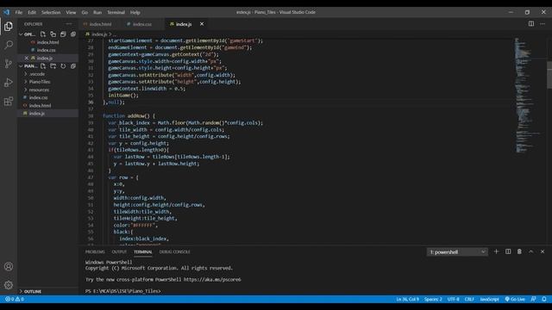Open the Go menu
This screenshot has height=310, width=552.
tap(85, 12)
